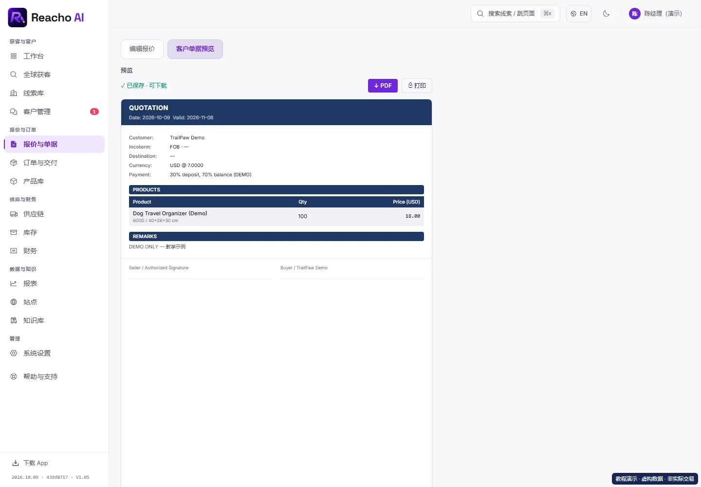Open the 财务 finance icon
The height and width of the screenshot is (487, 701).
point(14,251)
